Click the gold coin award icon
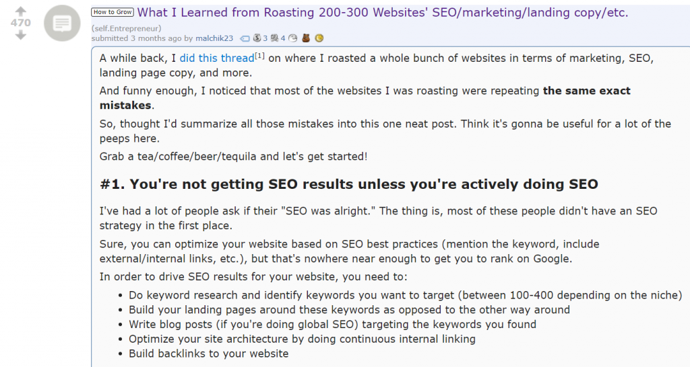The width and height of the screenshot is (690, 367). click(x=319, y=38)
